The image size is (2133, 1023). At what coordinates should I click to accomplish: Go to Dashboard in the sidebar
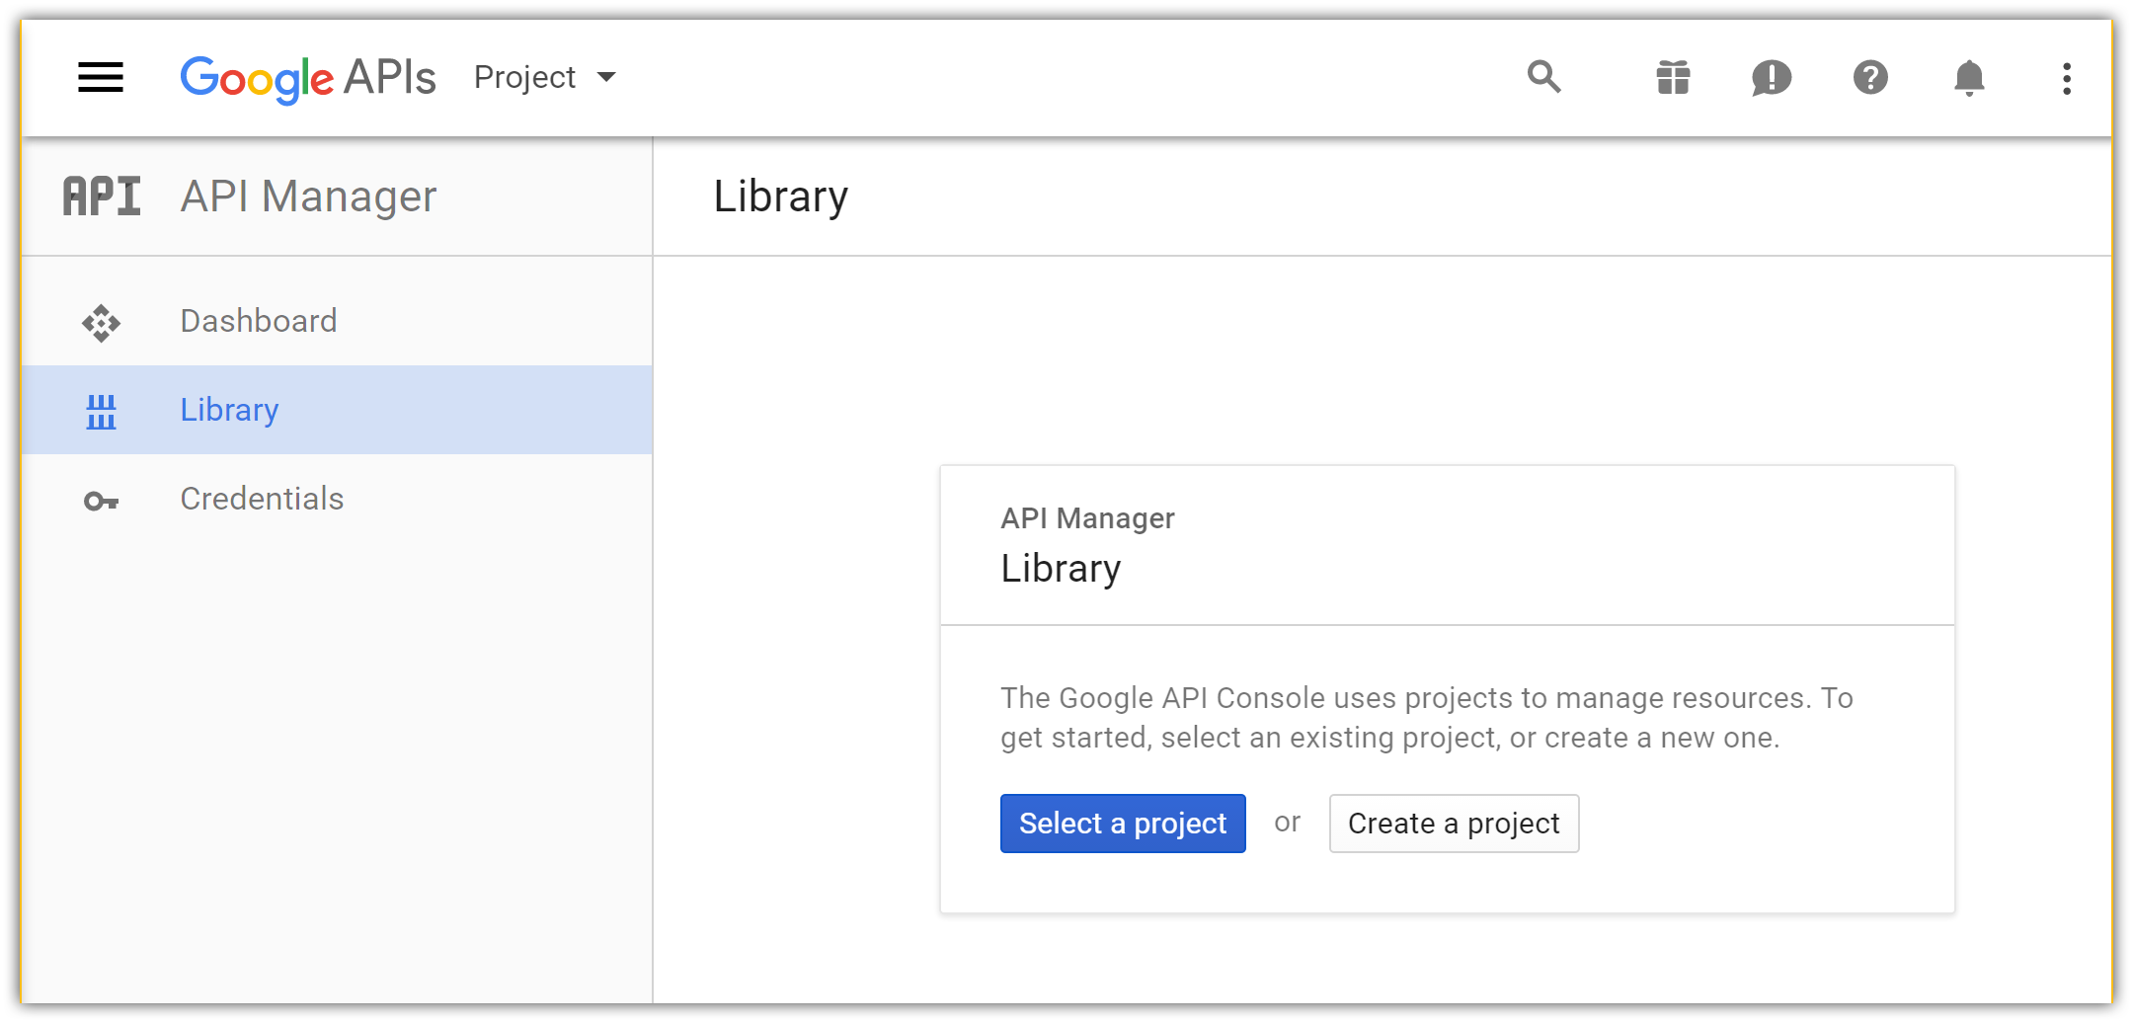tap(337, 321)
